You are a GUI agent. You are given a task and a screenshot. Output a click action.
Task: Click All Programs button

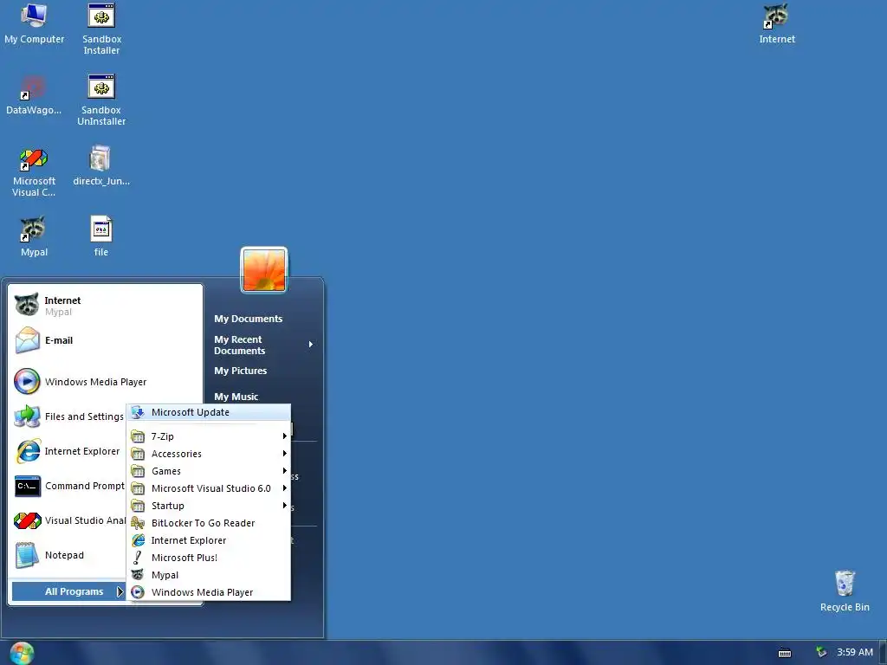pos(68,591)
